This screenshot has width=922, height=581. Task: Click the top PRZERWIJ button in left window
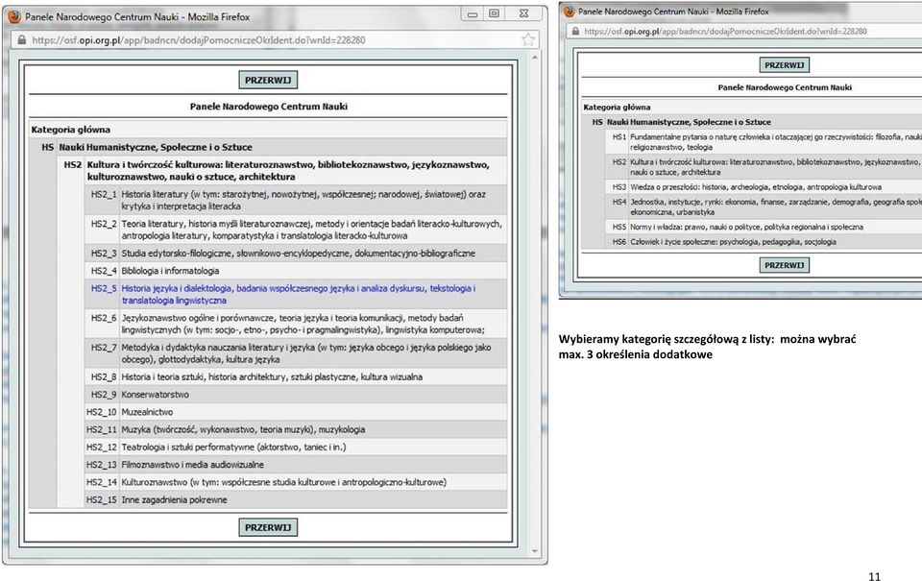click(268, 80)
